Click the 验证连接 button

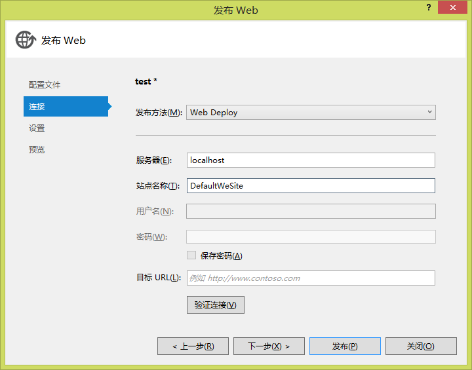(x=215, y=305)
